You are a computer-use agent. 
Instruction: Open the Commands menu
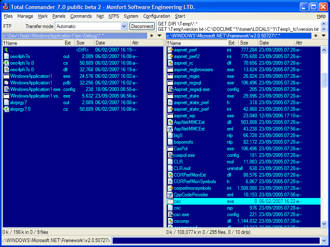81,16
